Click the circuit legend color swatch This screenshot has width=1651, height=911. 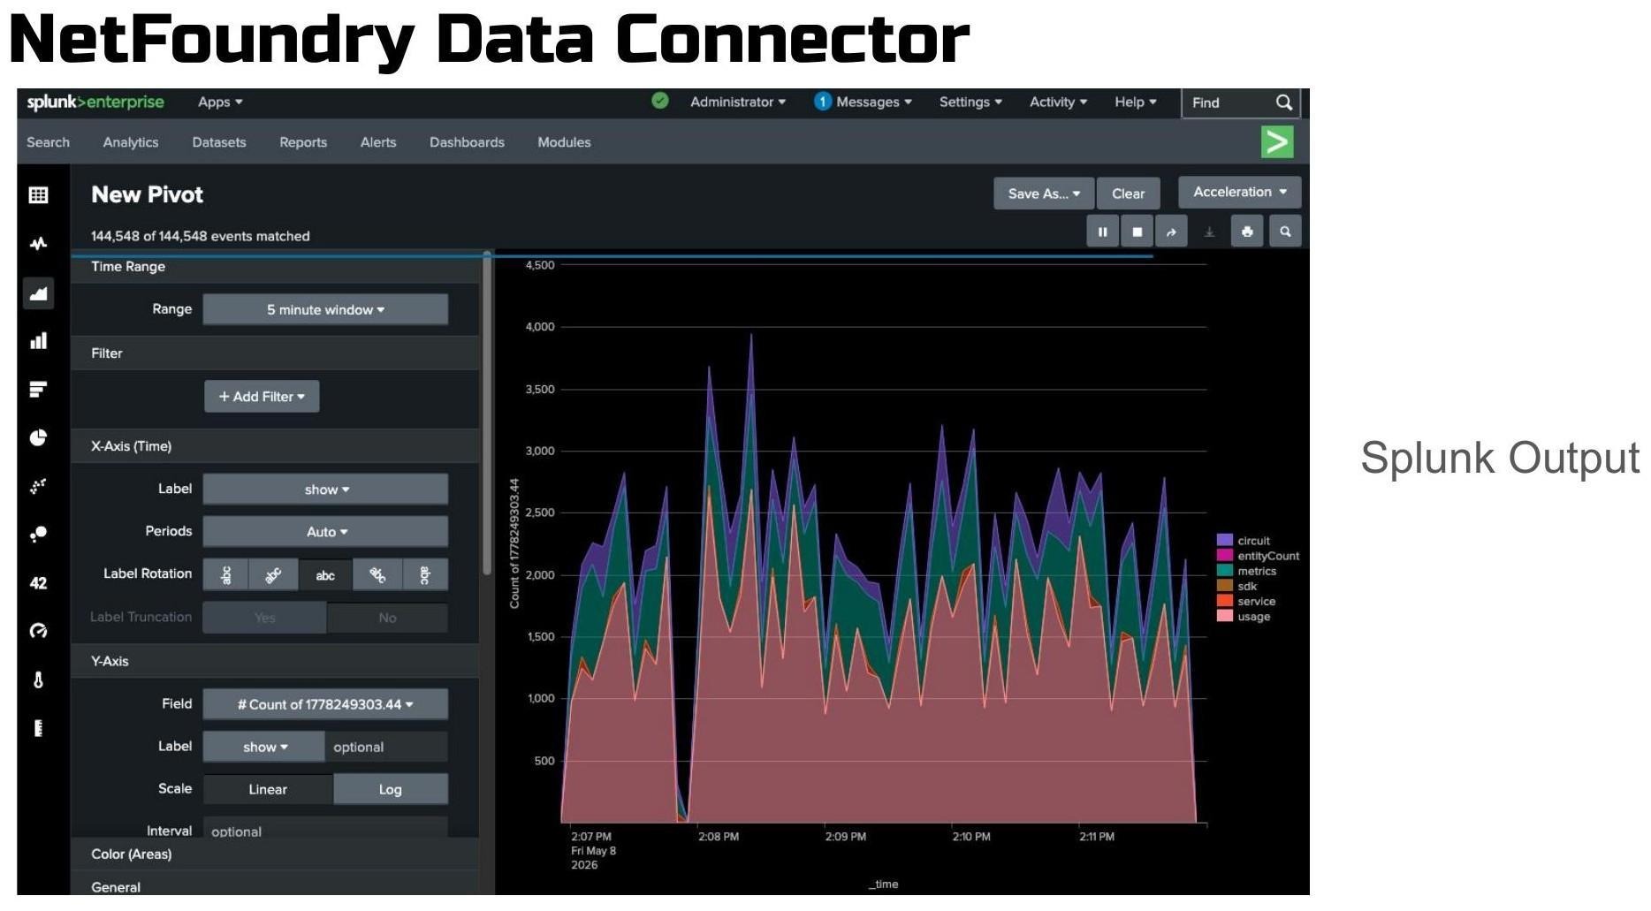[1225, 540]
